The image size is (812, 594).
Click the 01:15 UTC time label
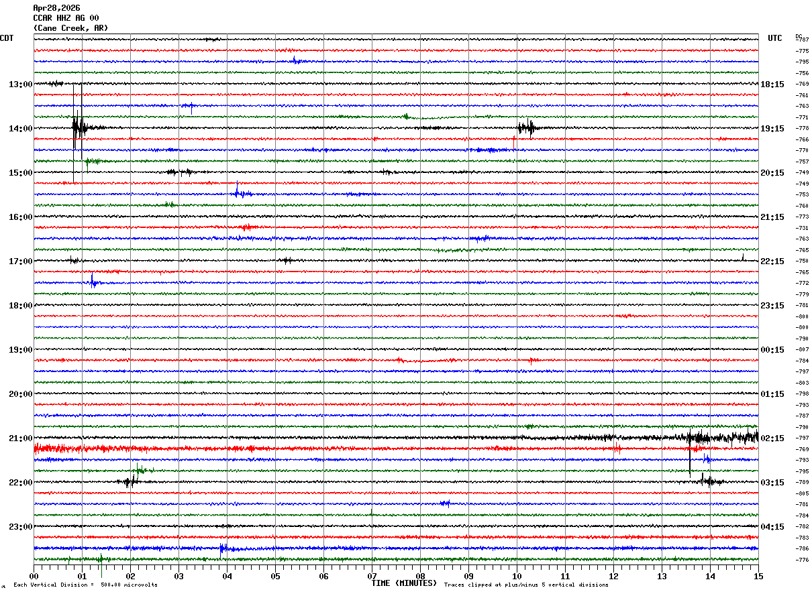772,394
